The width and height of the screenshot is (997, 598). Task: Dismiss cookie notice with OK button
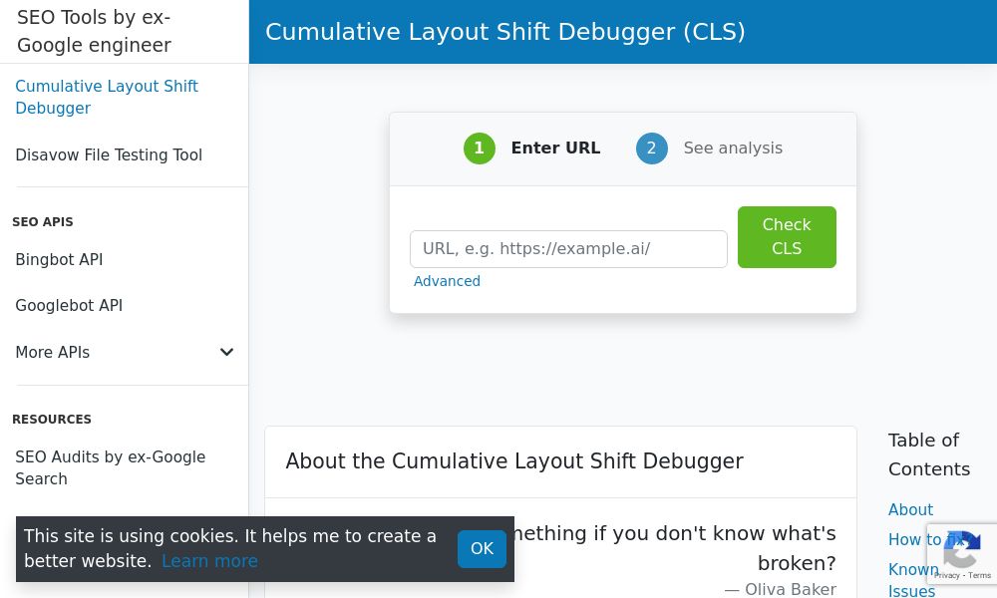[483, 548]
